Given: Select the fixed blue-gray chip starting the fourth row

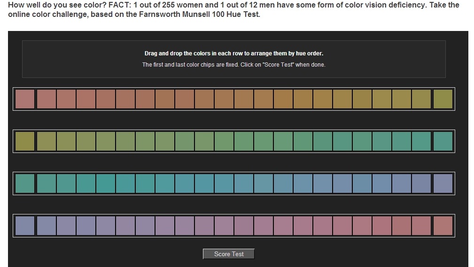Looking at the screenshot, I should point(25,226).
